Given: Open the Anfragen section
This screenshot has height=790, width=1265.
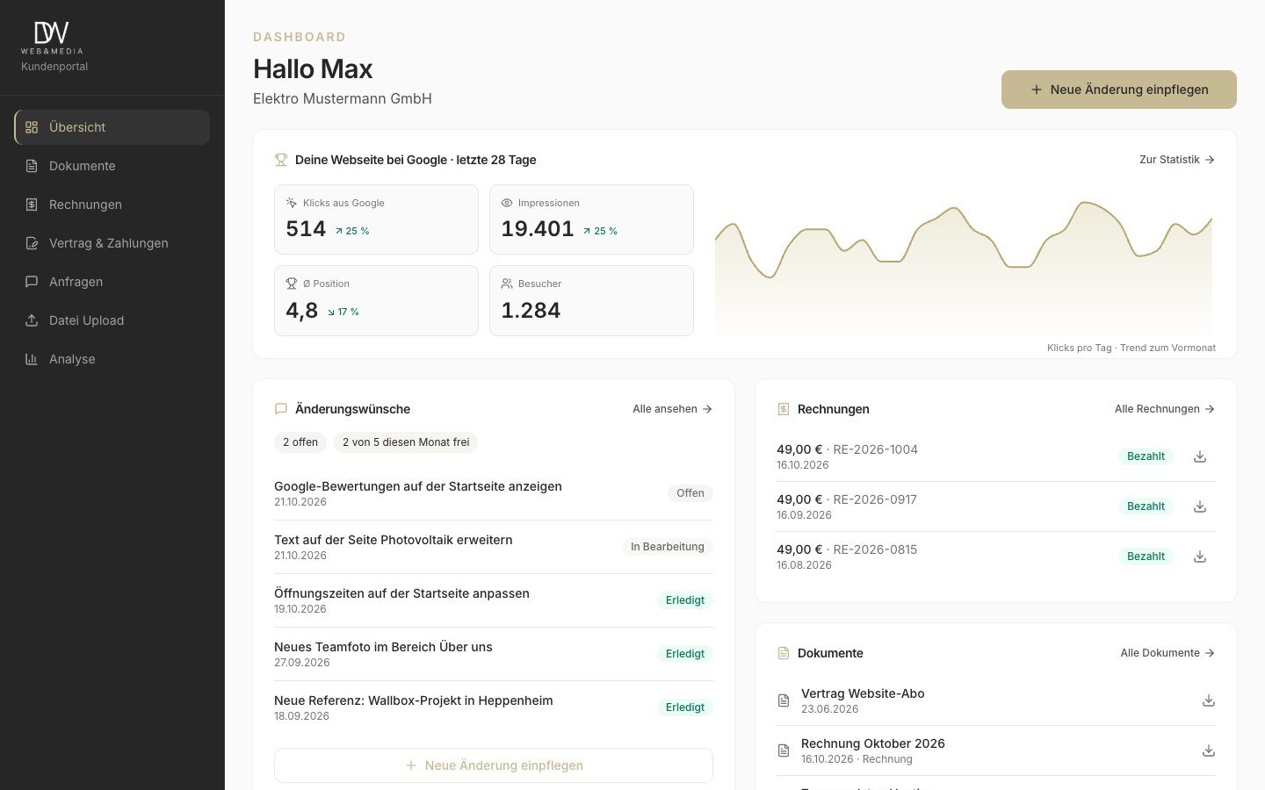Looking at the screenshot, I should (x=112, y=282).
